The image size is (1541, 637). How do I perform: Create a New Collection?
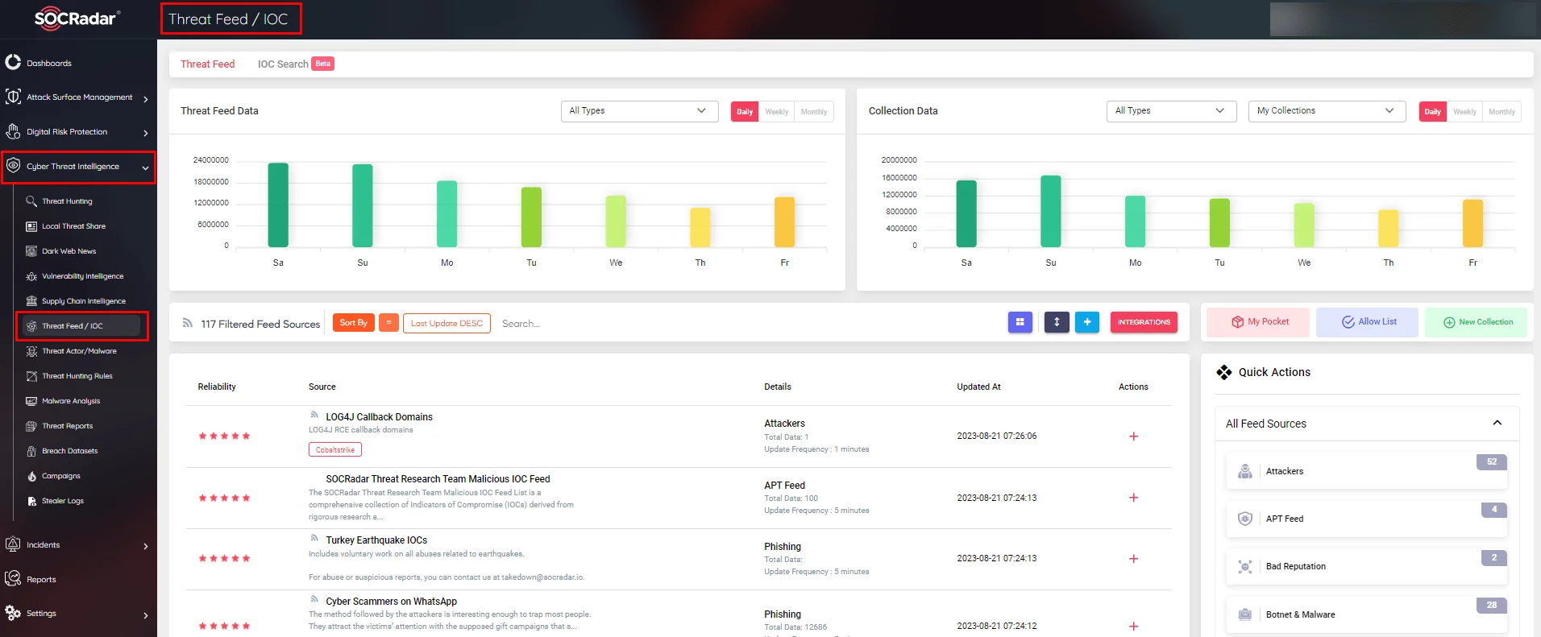coord(1477,322)
